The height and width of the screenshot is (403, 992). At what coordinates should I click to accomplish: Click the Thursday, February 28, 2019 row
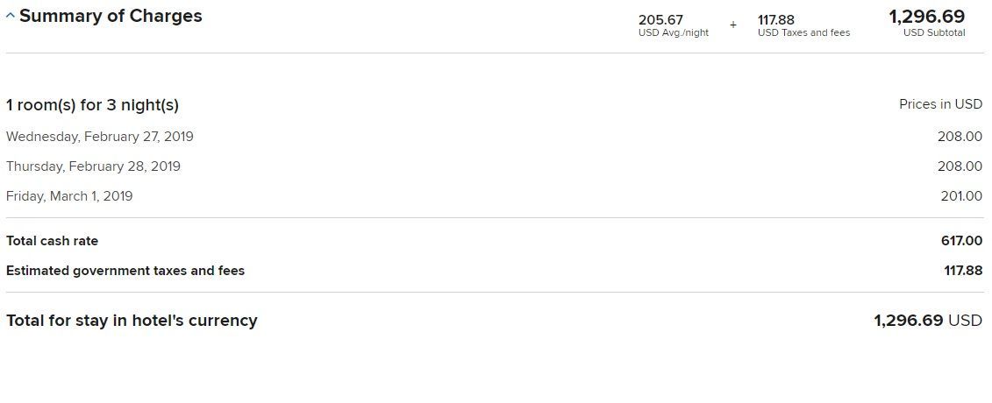[93, 166]
